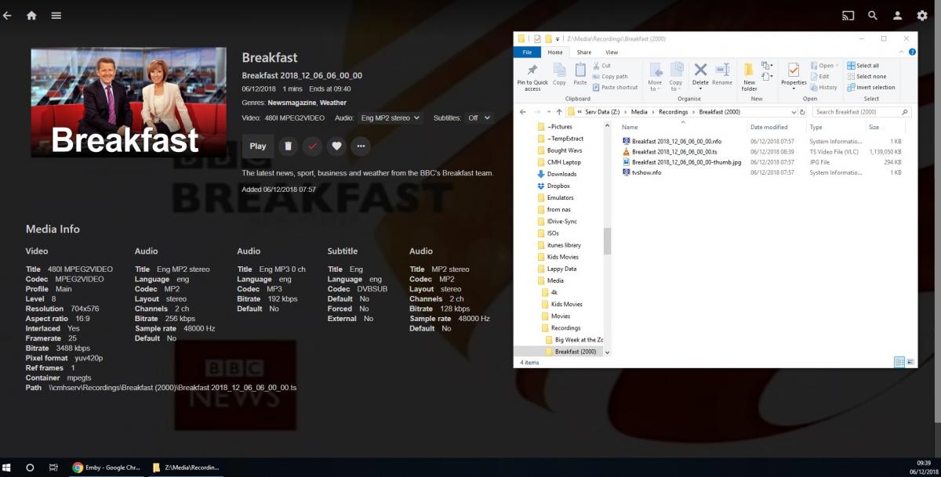The width and height of the screenshot is (941, 477).
Task: Click Invert selection in ribbon
Action: coord(871,87)
